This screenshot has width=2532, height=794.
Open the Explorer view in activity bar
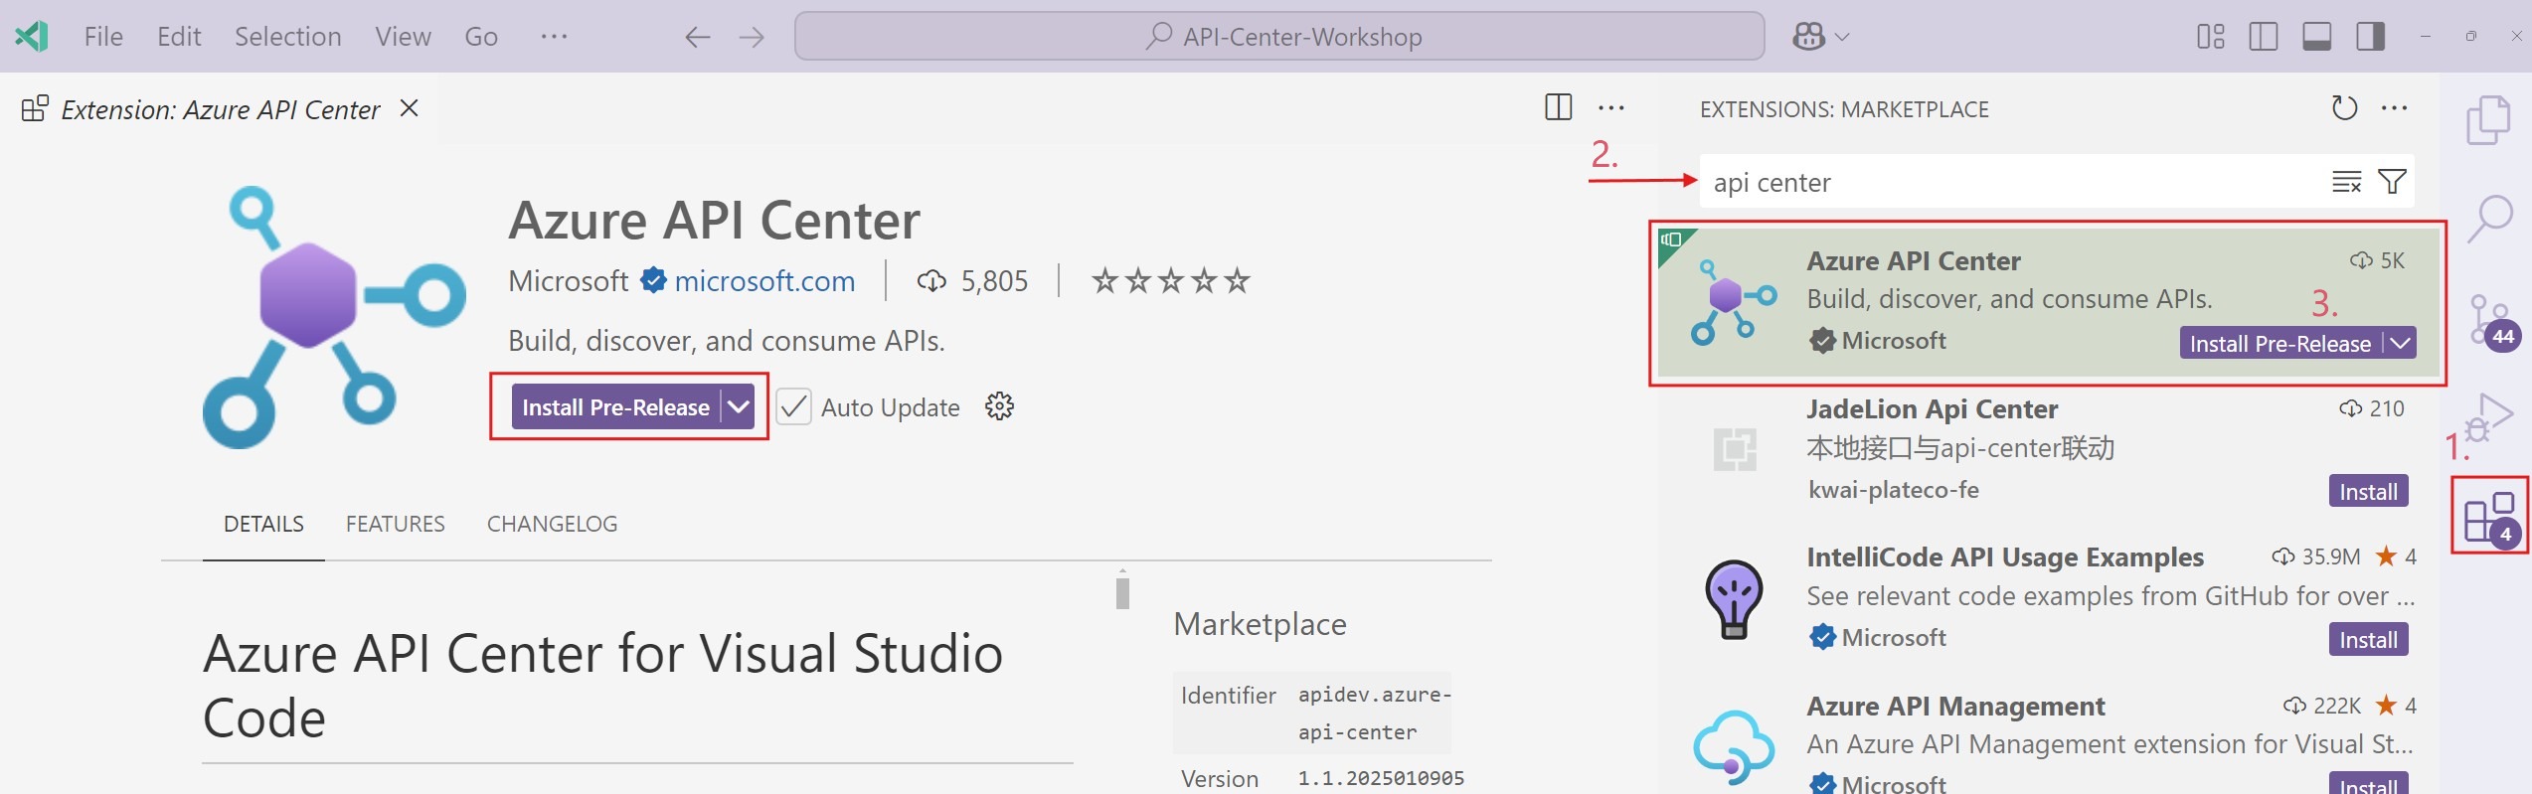pyautogui.click(x=2488, y=120)
